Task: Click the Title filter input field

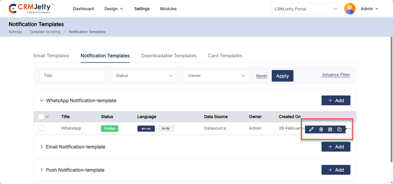Action: [x=72, y=76]
